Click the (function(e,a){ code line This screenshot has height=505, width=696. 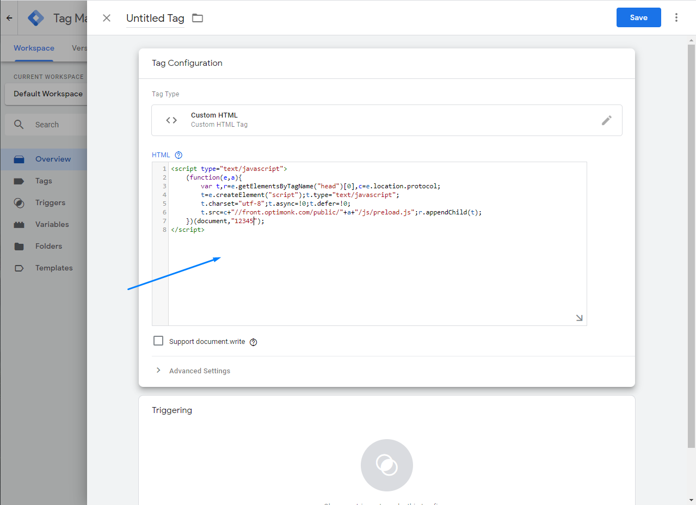click(x=214, y=177)
